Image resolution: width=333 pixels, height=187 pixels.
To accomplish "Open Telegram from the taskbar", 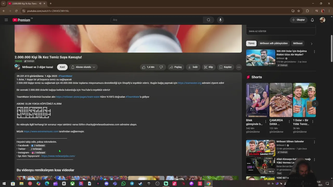I will (x=132, y=184).
